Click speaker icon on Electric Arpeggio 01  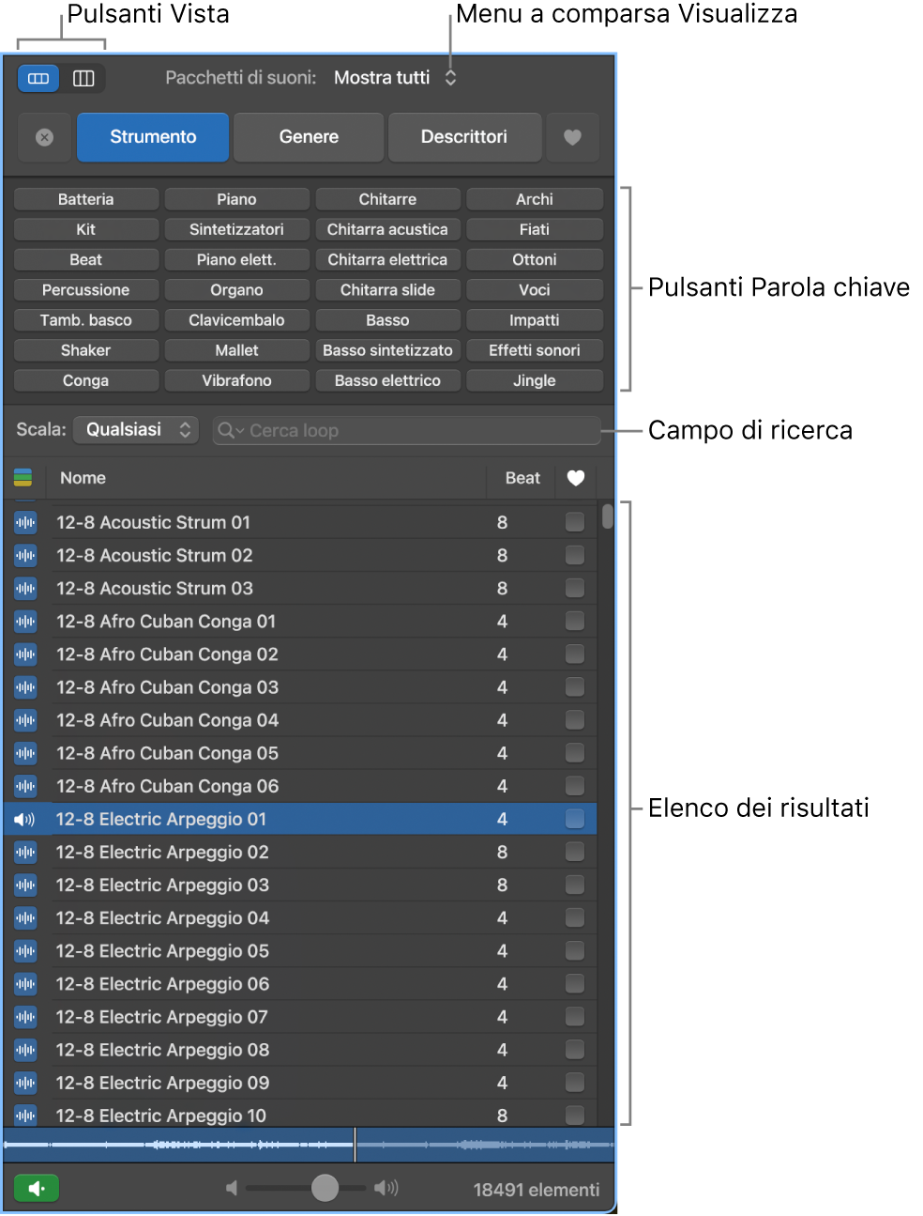(24, 820)
